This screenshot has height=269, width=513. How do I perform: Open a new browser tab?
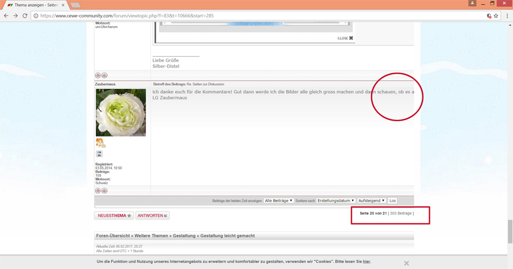[75, 5]
